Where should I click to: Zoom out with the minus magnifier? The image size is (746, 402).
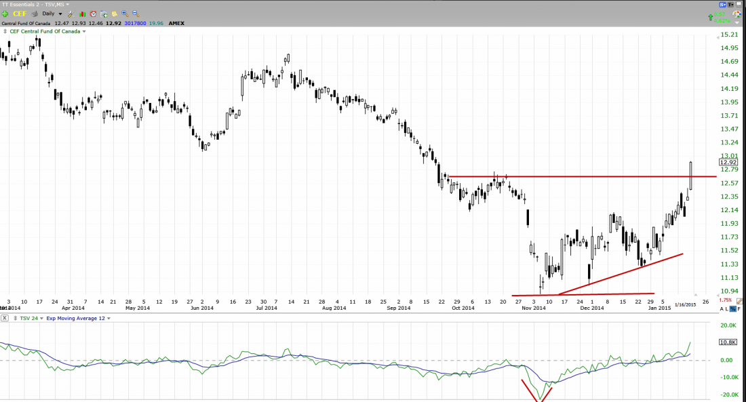135,14
